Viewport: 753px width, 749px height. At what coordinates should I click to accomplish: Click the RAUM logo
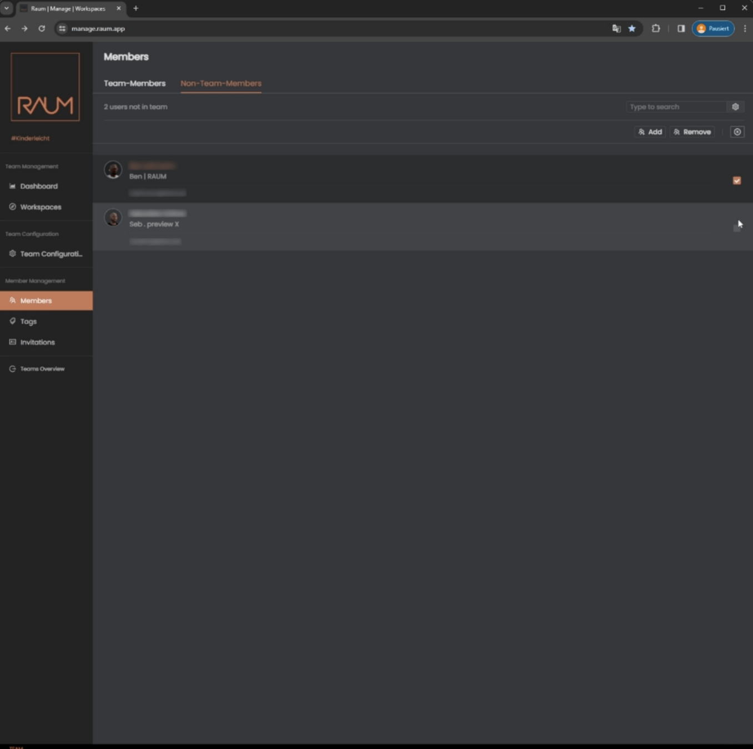pos(45,87)
